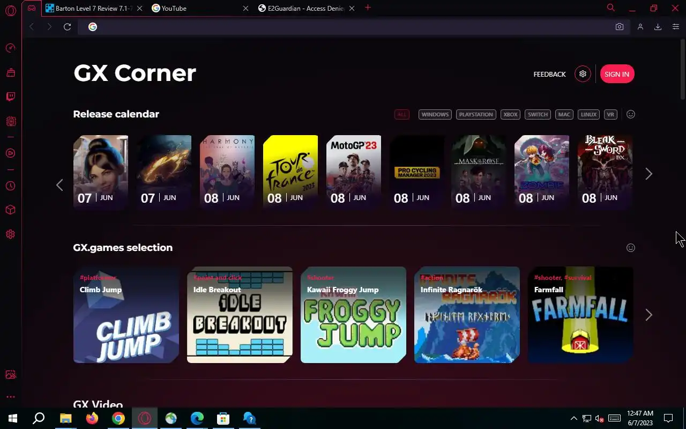Open the MotoGP 23 release card
Image resolution: width=686 pixels, height=429 pixels.
tap(354, 172)
